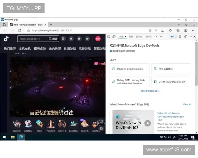Image resolution: width=198 pixels, height=158 pixels.
Task: Click DevTools feedback icon
Action: tap(185, 37)
